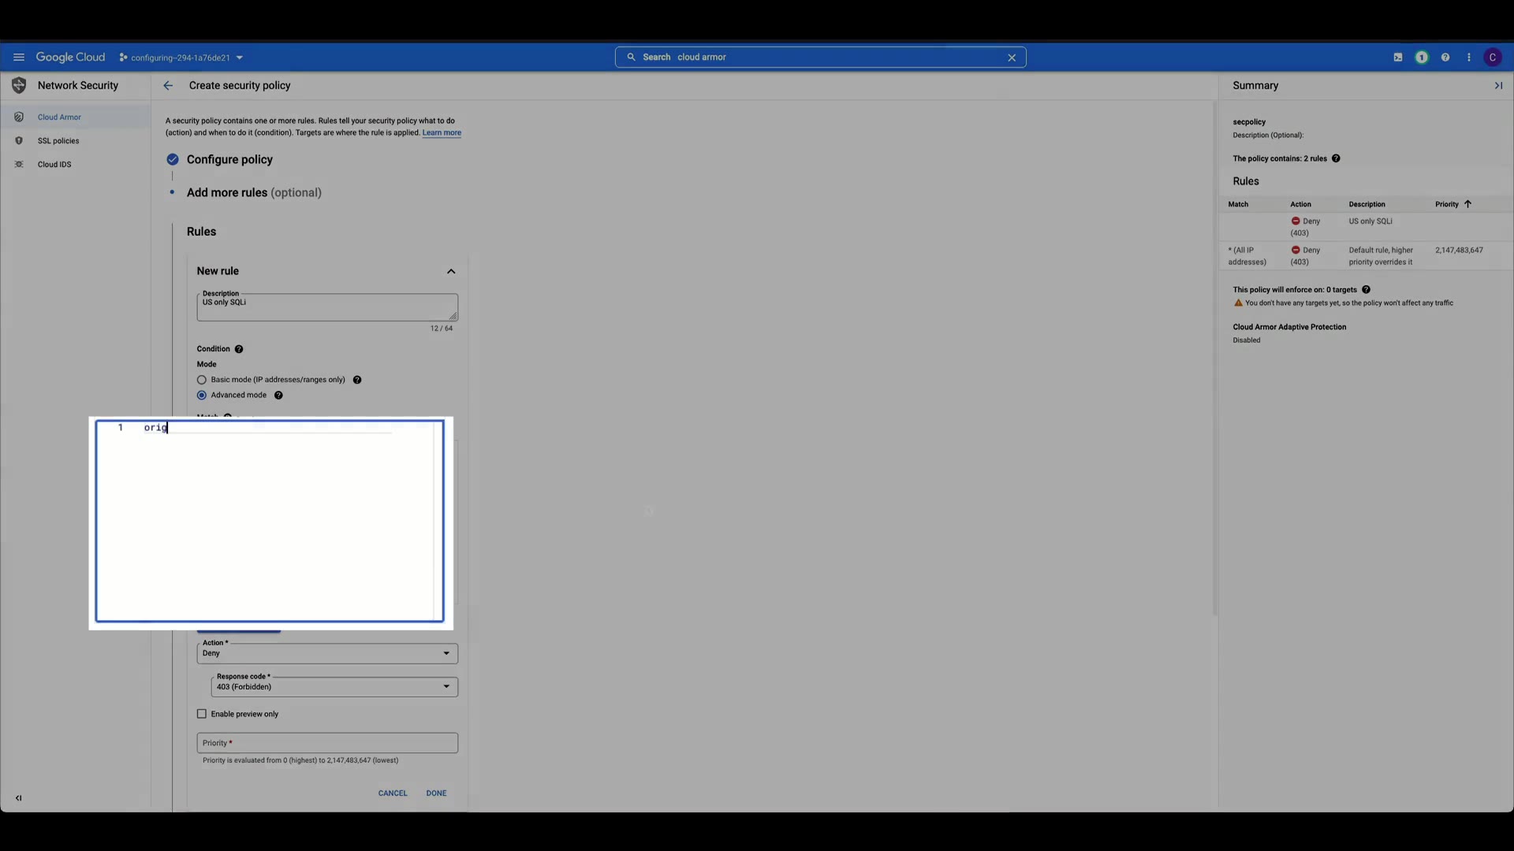Open the main navigation hamburger menu
Screen dimensions: 1514x851
click(x=19, y=58)
